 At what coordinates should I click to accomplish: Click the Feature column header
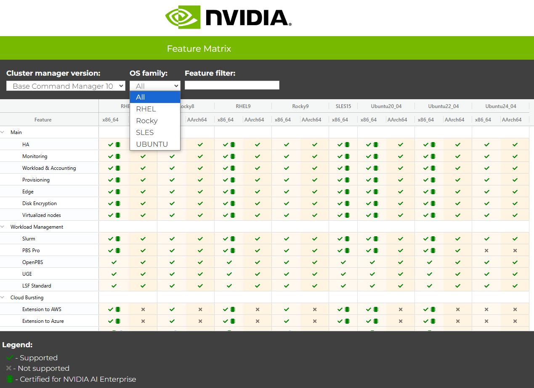coord(43,120)
